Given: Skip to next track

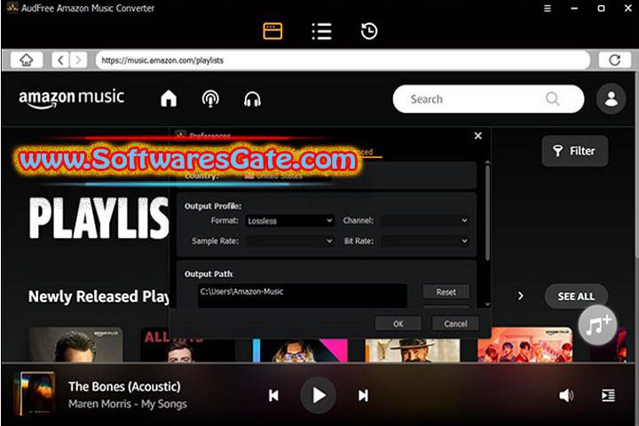Looking at the screenshot, I should coord(363,395).
